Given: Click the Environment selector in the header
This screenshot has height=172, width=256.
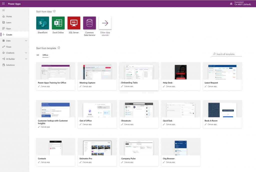Looking at the screenshot, I should point(240,3).
